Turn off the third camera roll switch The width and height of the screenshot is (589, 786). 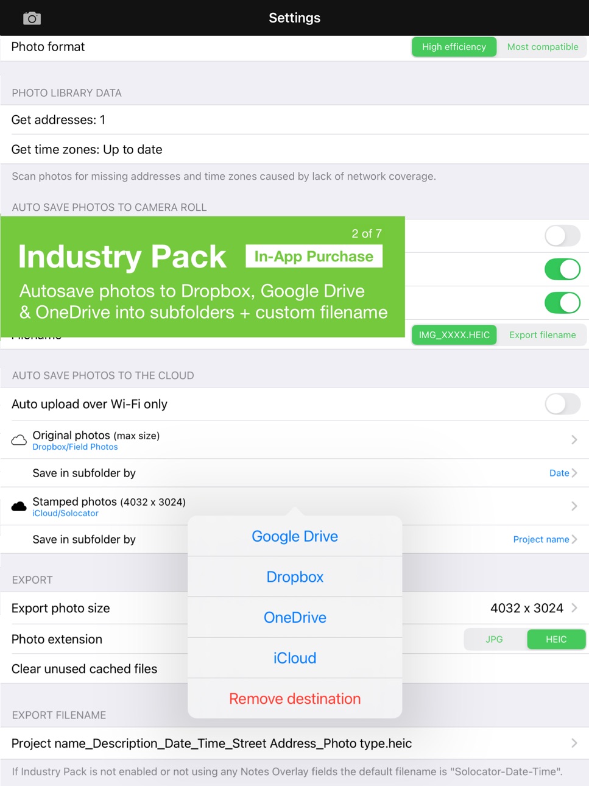point(562,303)
